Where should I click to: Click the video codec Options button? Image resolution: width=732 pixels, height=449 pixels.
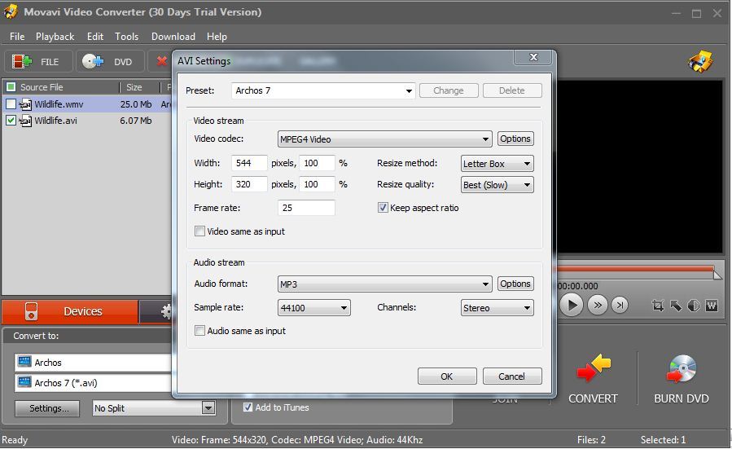(515, 139)
